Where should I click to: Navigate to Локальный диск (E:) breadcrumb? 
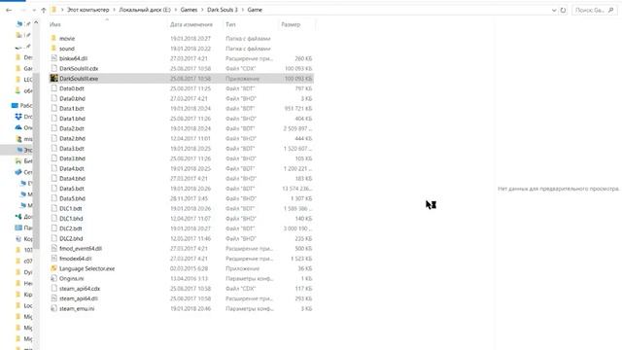(x=145, y=10)
